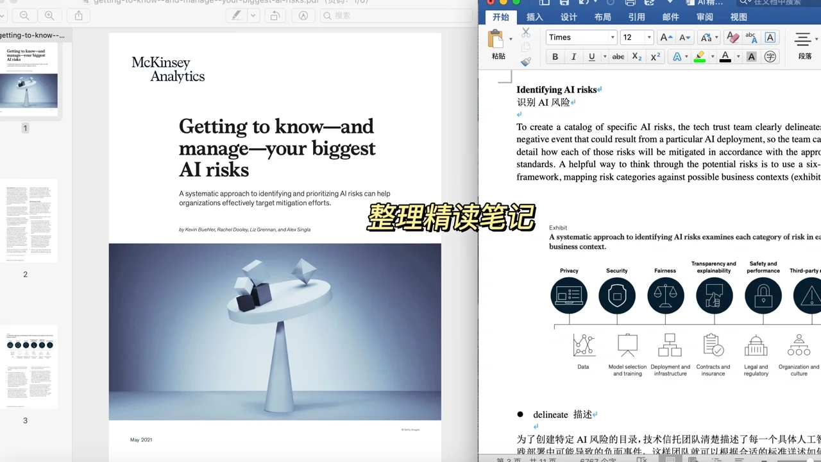Increase font size with the larger A
The height and width of the screenshot is (462, 821).
pyautogui.click(x=666, y=38)
